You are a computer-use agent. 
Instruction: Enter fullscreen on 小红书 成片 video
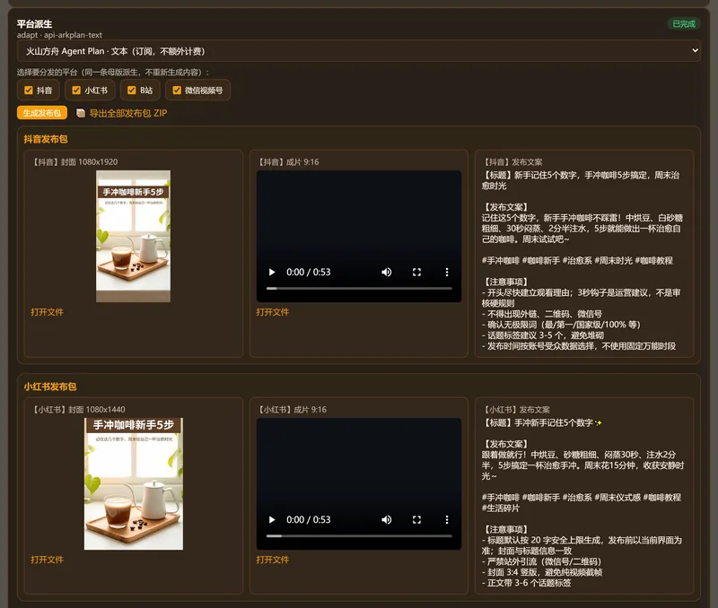click(416, 520)
